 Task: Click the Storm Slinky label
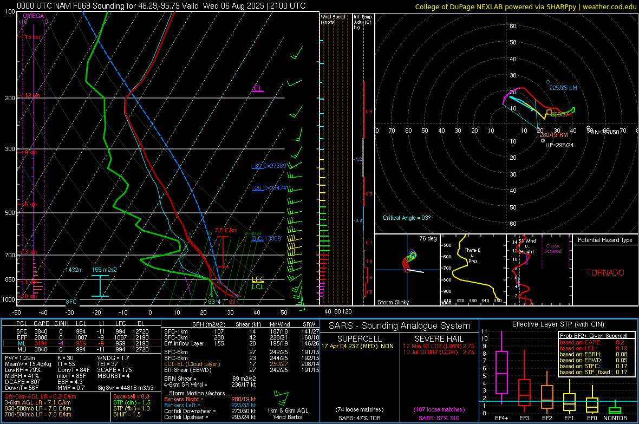(x=393, y=302)
